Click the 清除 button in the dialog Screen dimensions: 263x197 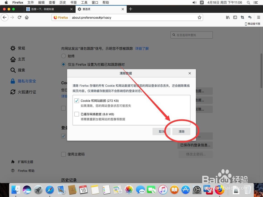(181, 132)
